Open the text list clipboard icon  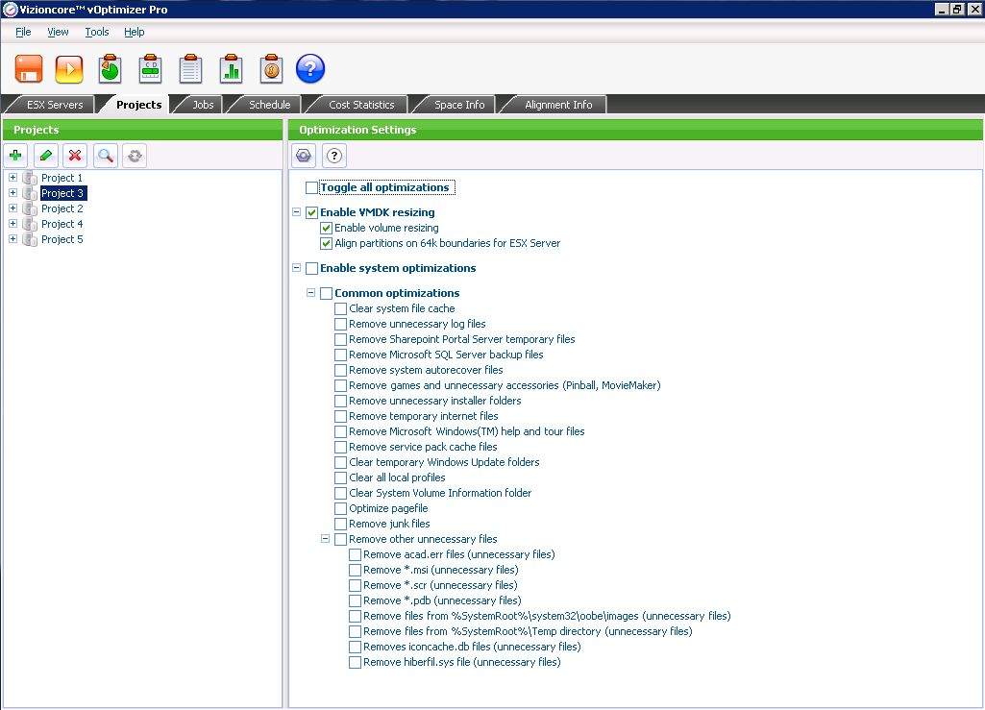click(190, 68)
